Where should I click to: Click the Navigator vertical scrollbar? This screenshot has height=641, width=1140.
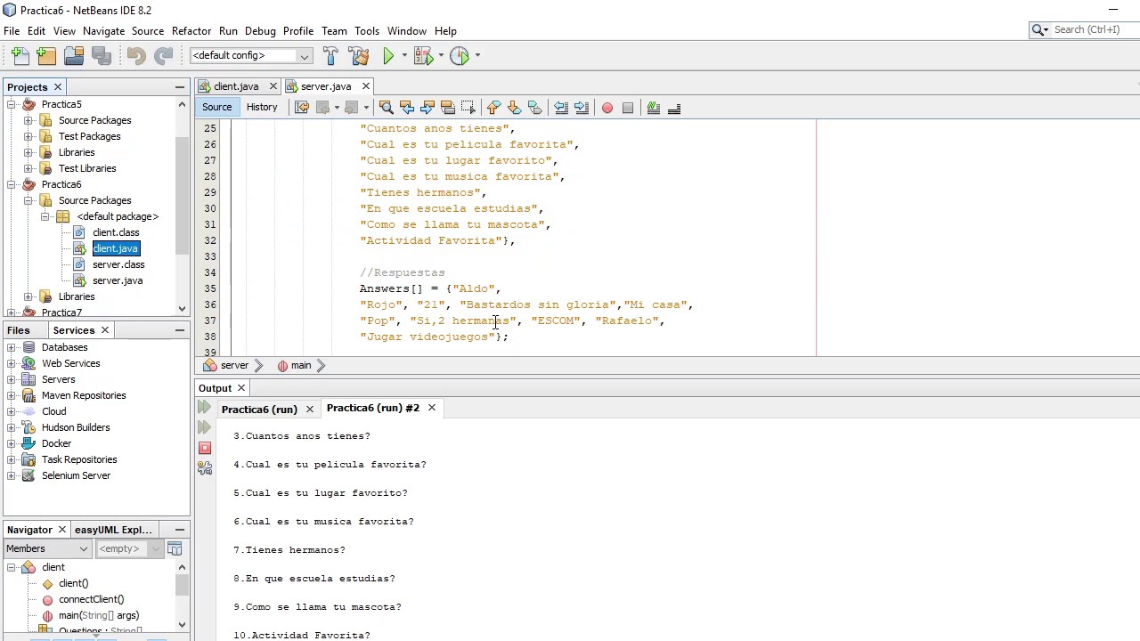182,586
